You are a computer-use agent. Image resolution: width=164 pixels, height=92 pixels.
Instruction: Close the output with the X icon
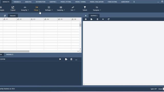(103, 19)
